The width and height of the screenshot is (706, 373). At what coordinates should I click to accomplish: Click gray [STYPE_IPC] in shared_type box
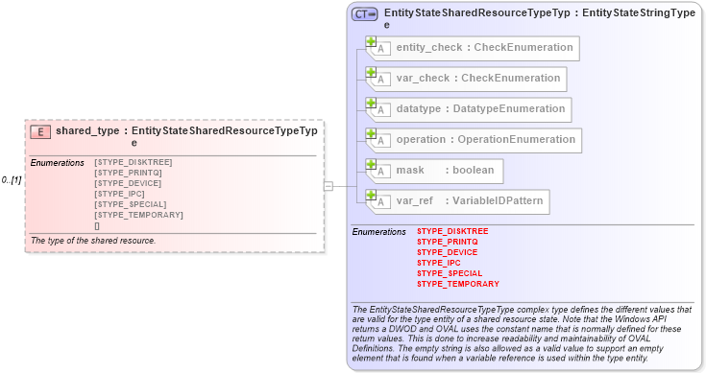coord(119,194)
